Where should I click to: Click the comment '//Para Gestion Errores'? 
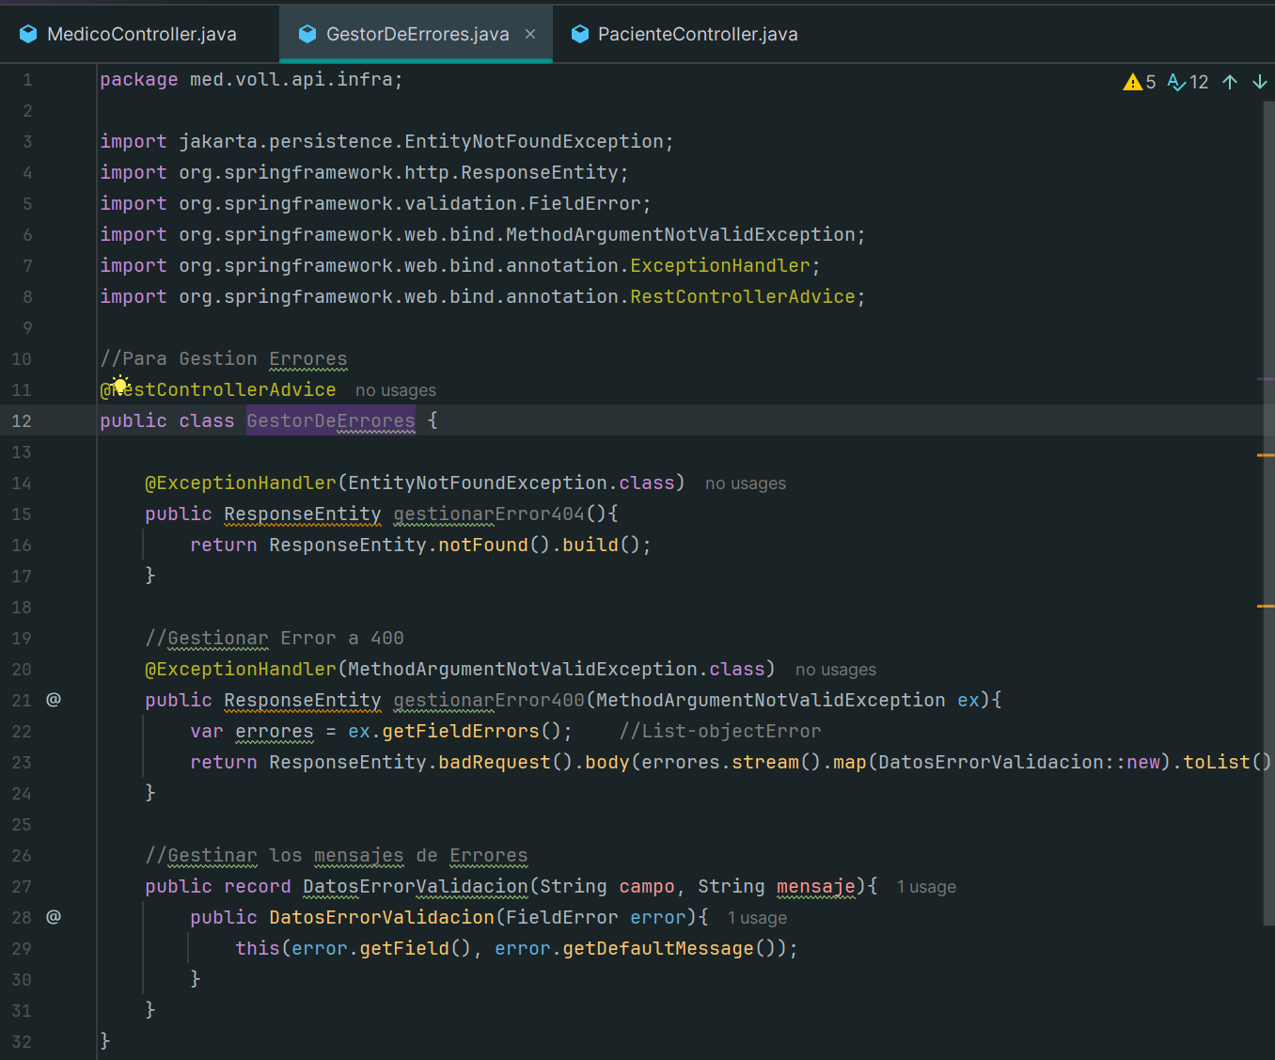[x=224, y=358]
